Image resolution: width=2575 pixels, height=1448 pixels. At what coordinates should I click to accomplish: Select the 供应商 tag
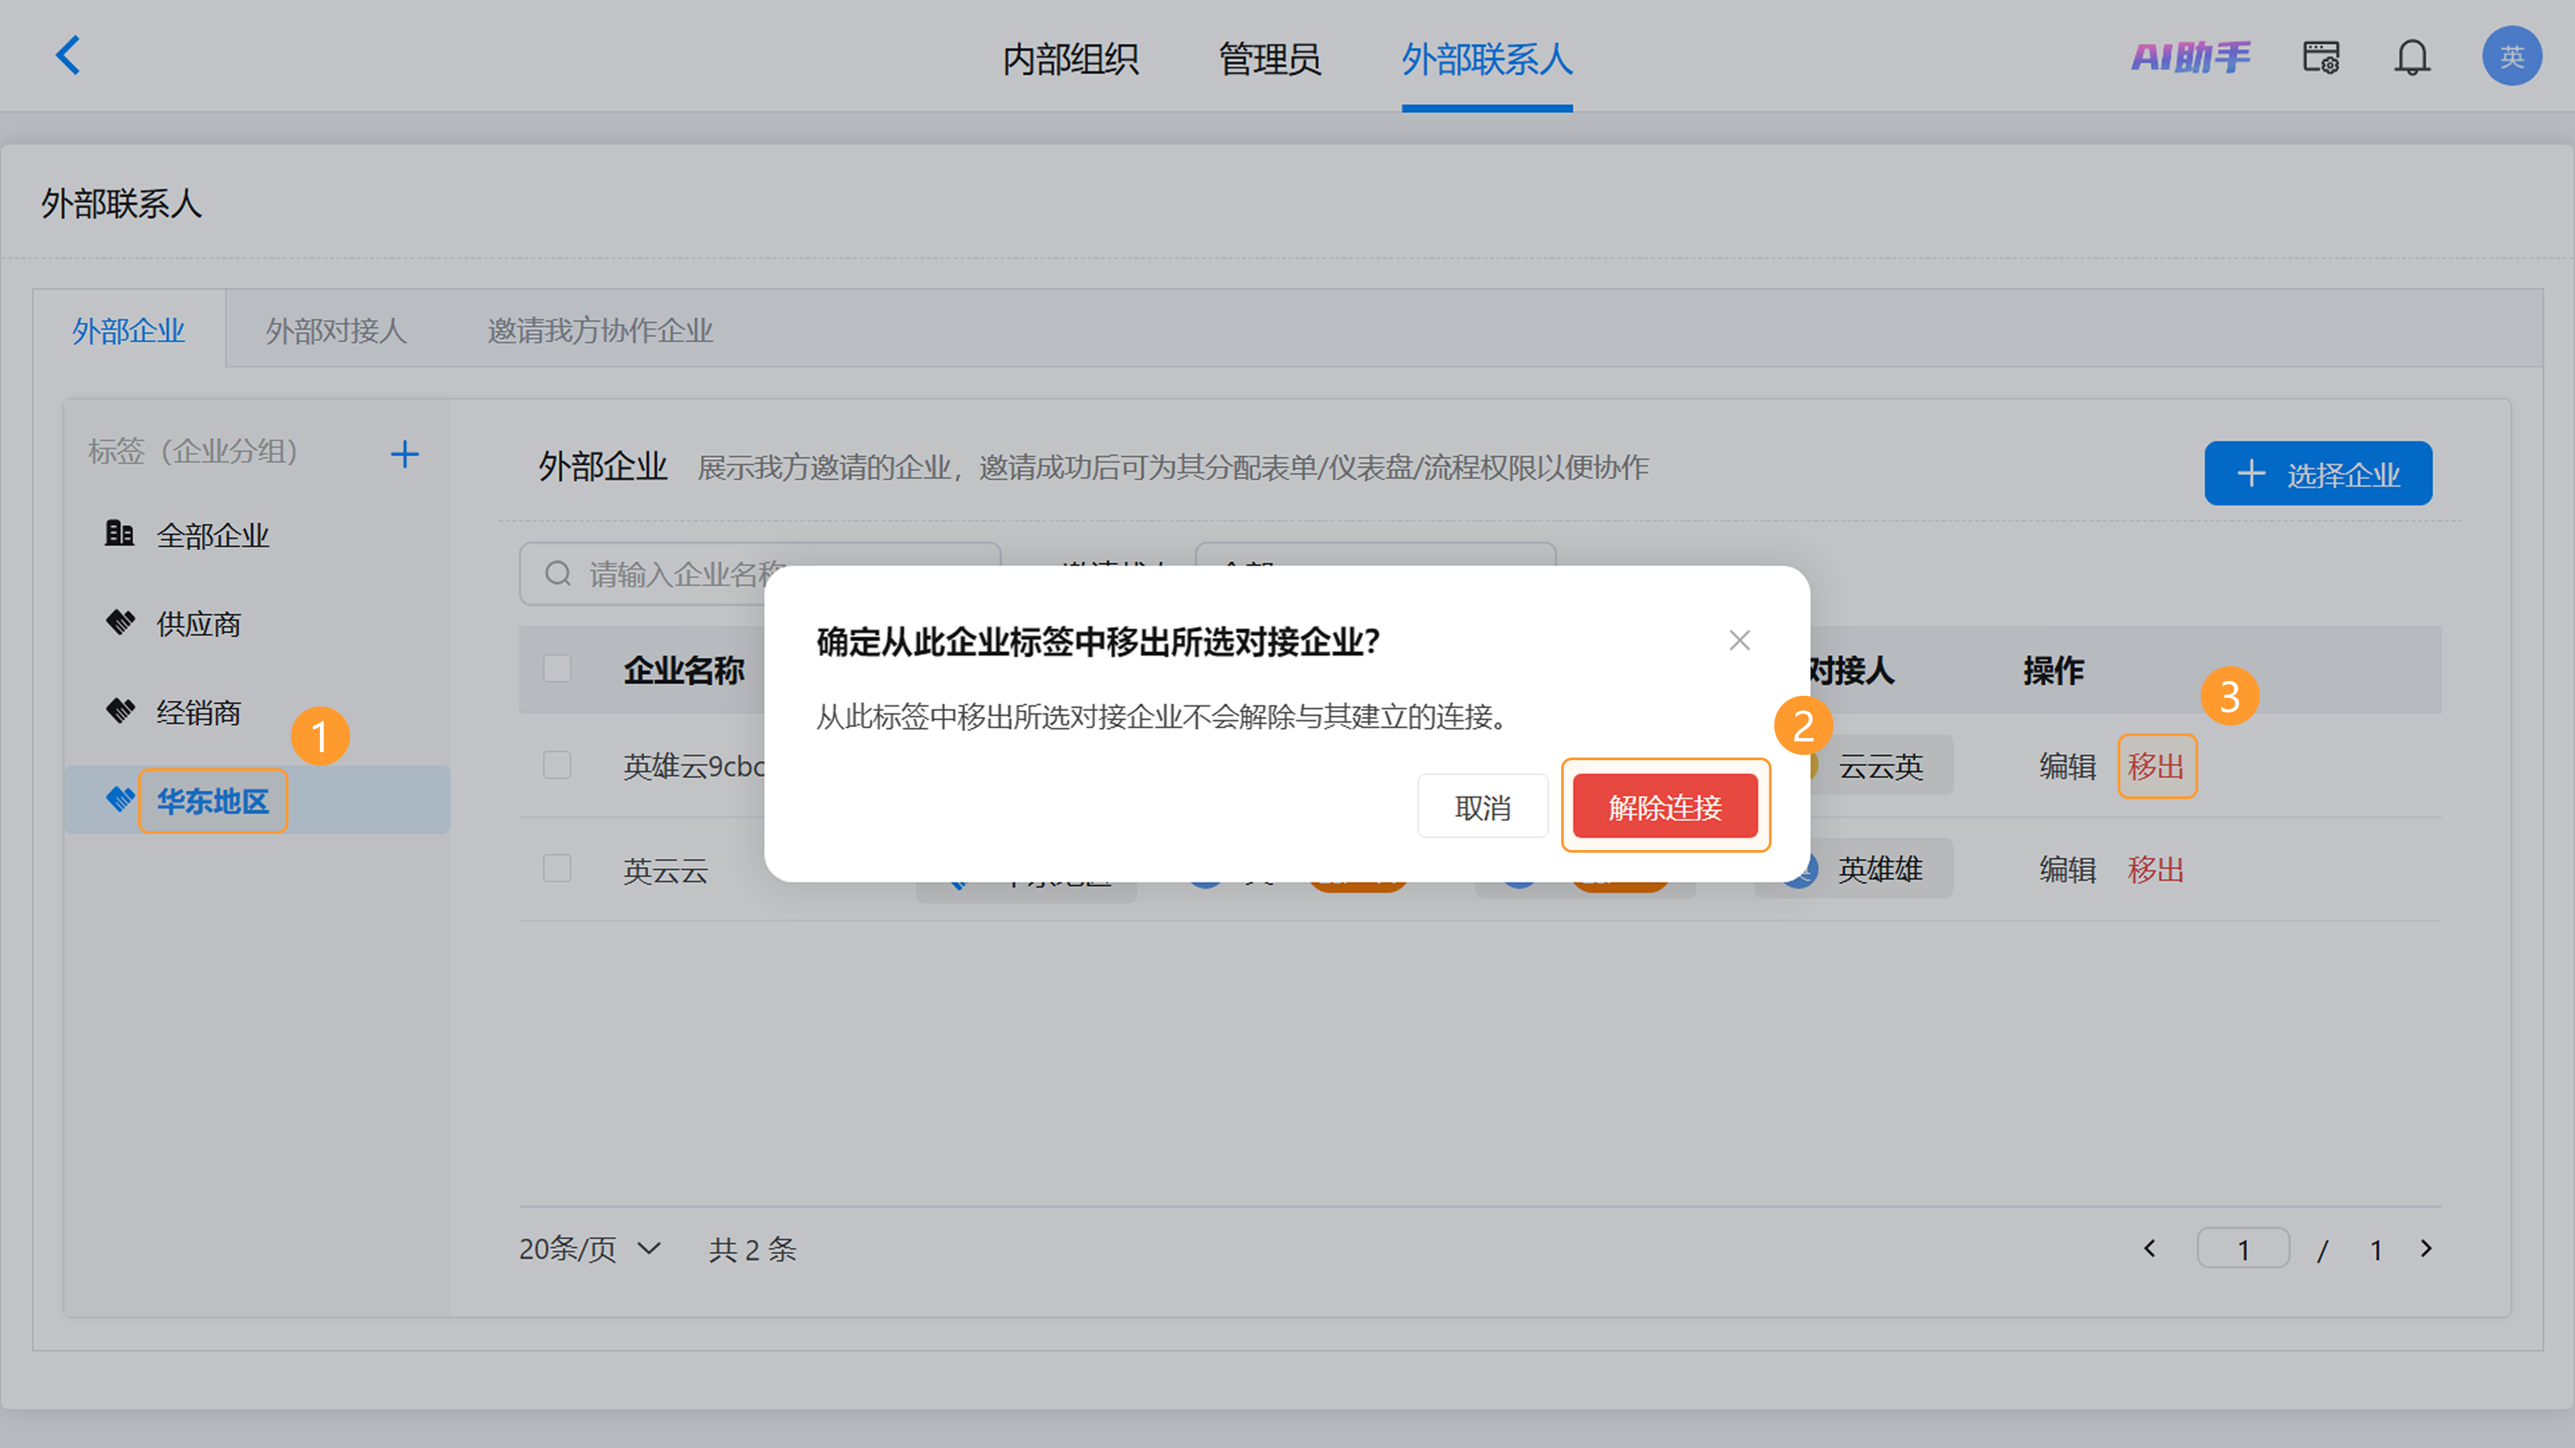point(256,623)
